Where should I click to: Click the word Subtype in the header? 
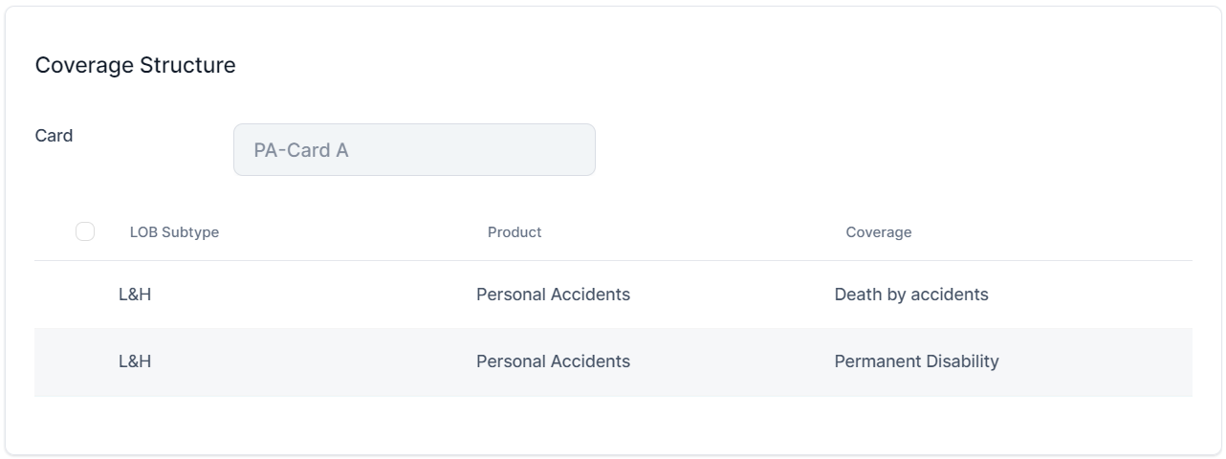pyautogui.click(x=190, y=232)
